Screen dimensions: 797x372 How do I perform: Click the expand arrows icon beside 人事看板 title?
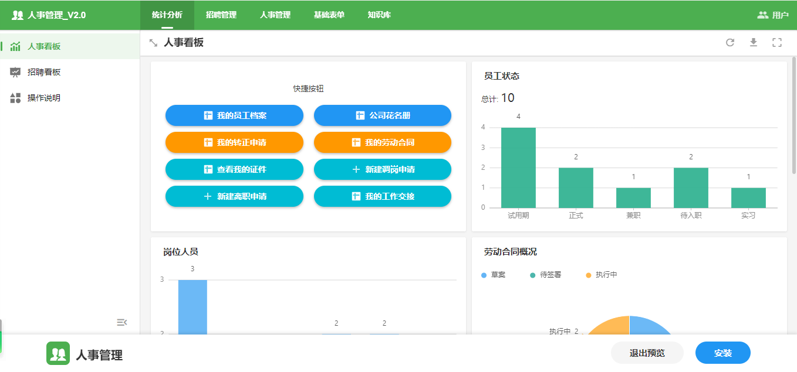tap(154, 43)
